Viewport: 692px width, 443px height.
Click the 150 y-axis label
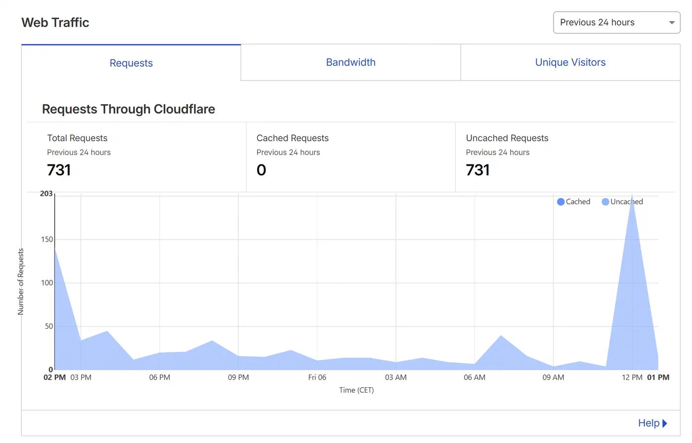tap(46, 240)
